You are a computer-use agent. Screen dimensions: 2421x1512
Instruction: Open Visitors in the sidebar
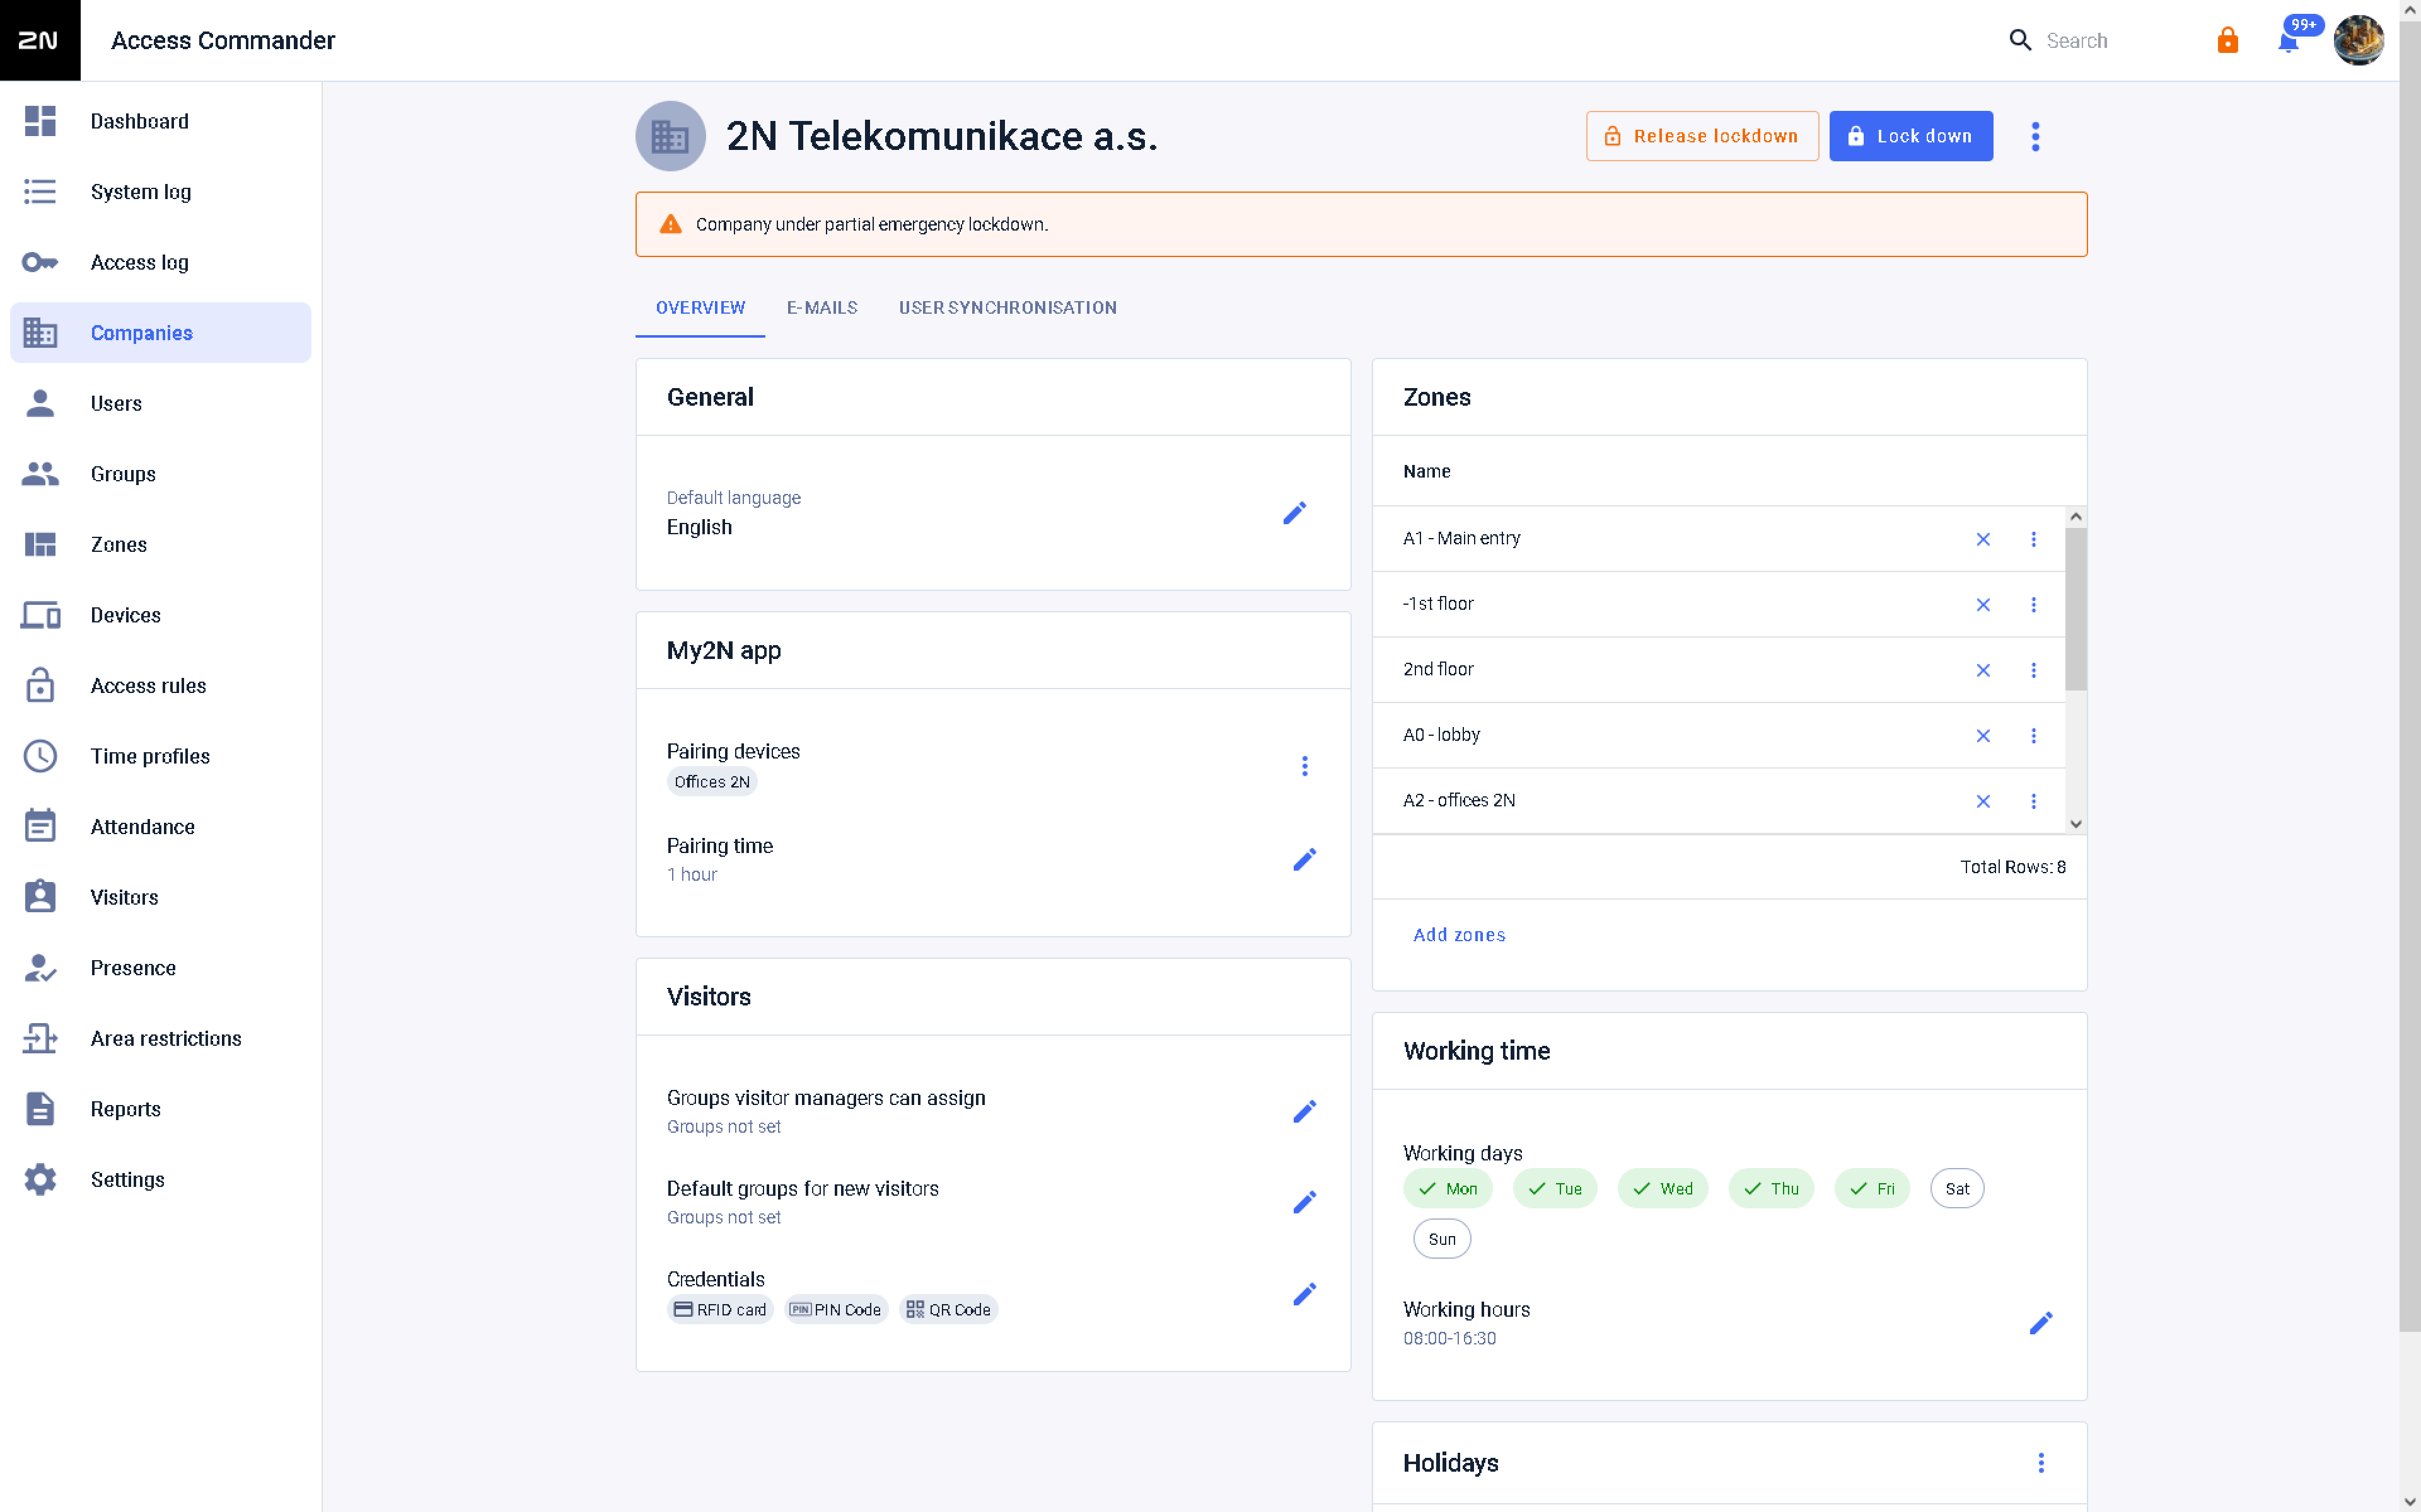pos(160,897)
